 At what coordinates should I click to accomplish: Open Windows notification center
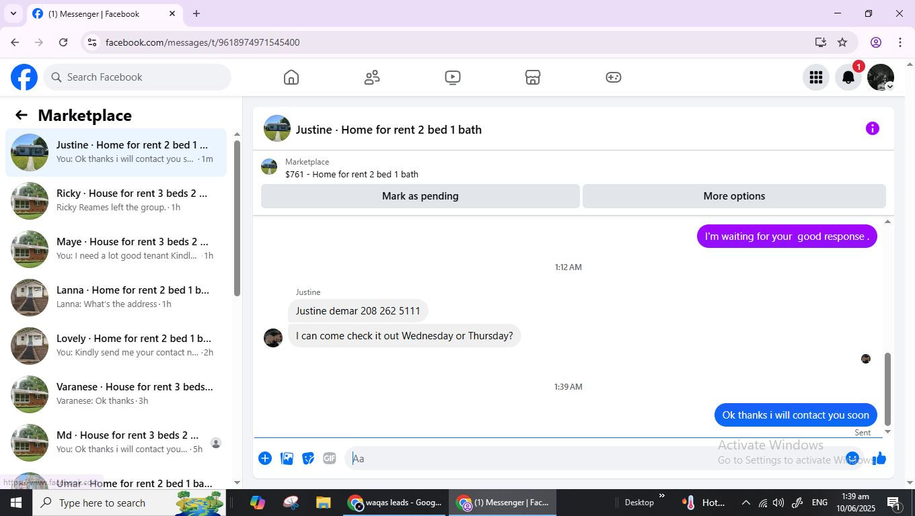(894, 503)
